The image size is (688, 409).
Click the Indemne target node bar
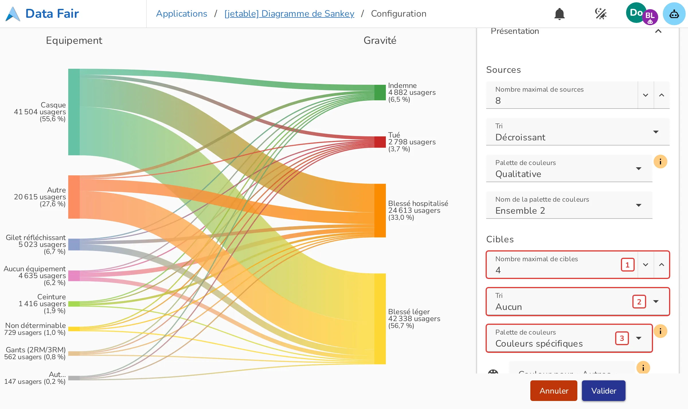coord(380,93)
